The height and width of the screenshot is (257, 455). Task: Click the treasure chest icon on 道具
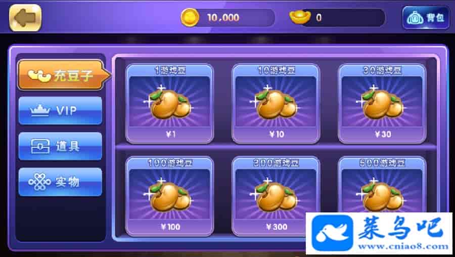coord(40,146)
